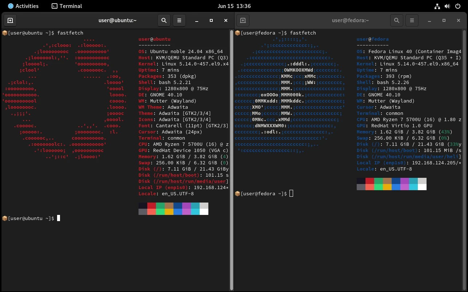Click the white swatch in the ubuntu color palette
This screenshot has width=468, height=292.
(x=204, y=212)
